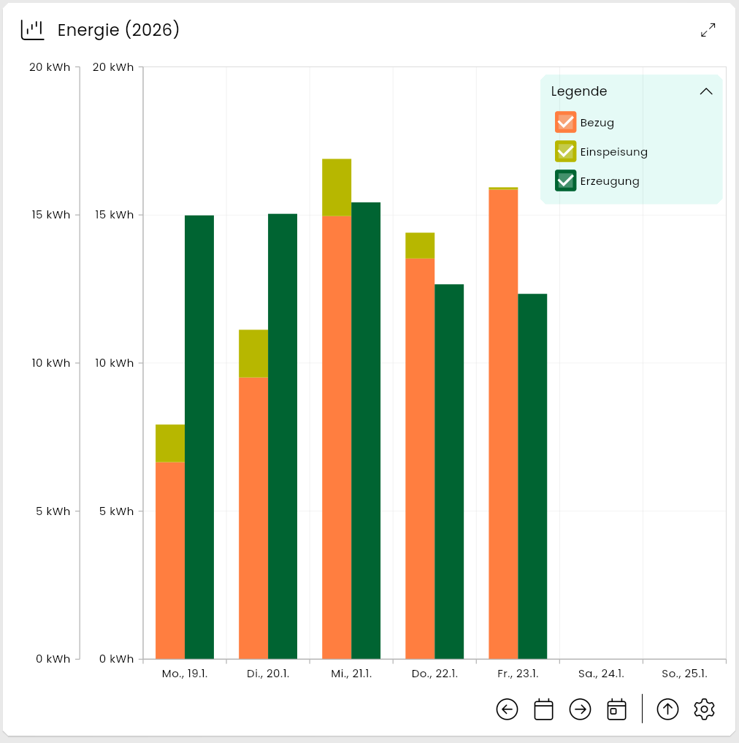Go to previous week with left arrow
The width and height of the screenshot is (739, 743).
[507, 709]
